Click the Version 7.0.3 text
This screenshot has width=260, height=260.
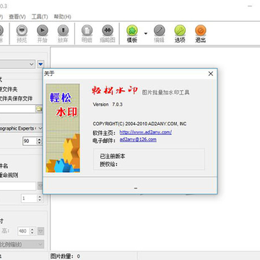point(108,105)
